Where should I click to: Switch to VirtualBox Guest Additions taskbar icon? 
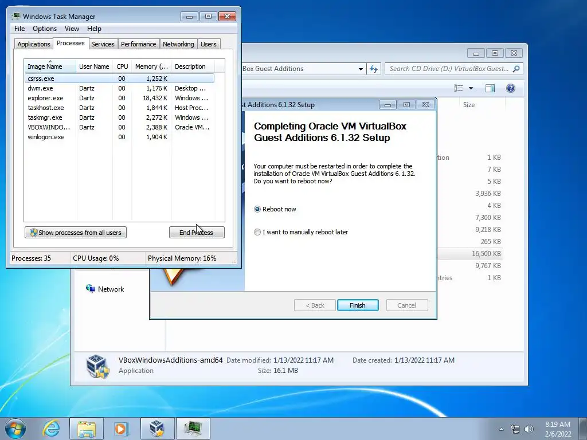tap(157, 429)
